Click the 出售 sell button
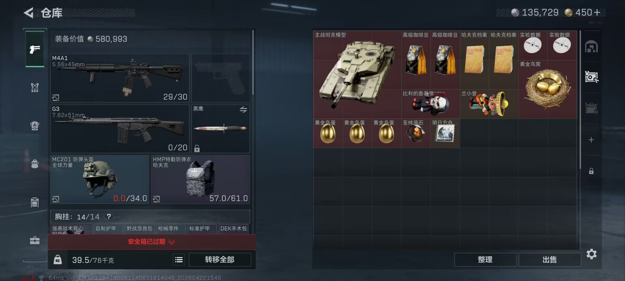625x281 pixels. (x=549, y=260)
